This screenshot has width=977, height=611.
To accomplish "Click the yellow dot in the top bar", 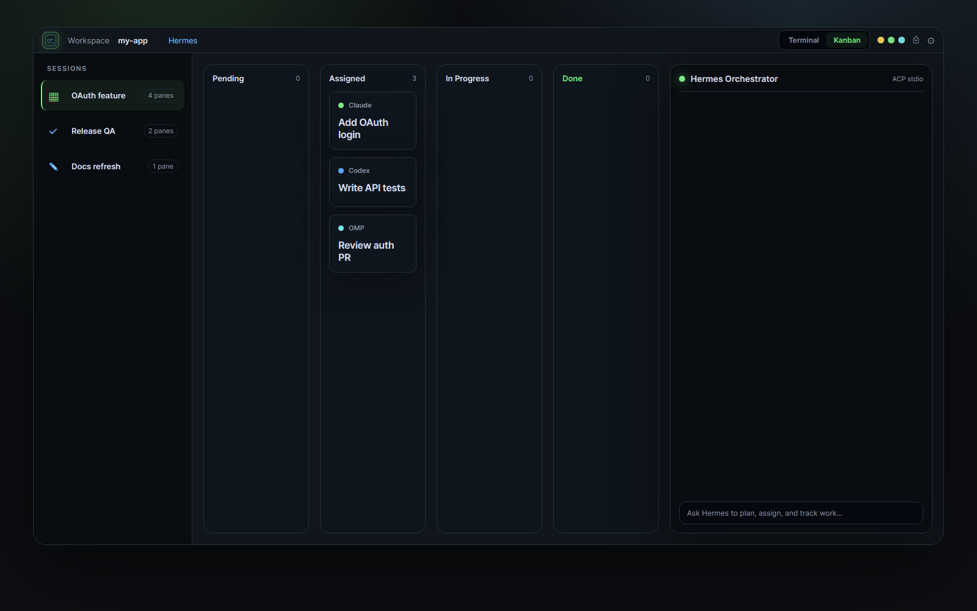I will pyautogui.click(x=881, y=40).
